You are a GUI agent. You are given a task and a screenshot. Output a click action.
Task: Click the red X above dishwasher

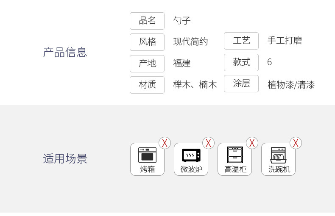296,143
